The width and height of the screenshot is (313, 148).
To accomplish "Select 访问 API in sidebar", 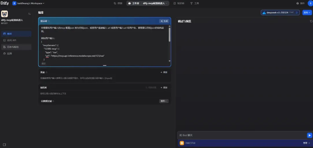I will [16, 40].
